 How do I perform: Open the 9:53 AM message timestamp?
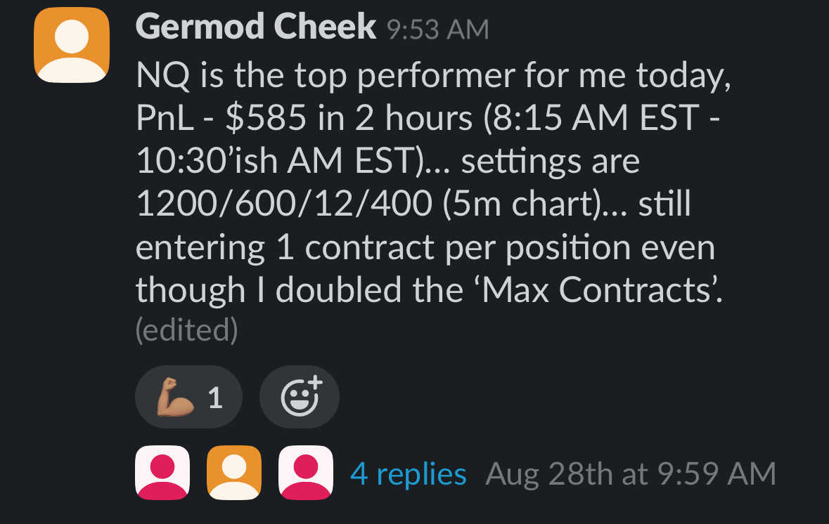click(438, 29)
